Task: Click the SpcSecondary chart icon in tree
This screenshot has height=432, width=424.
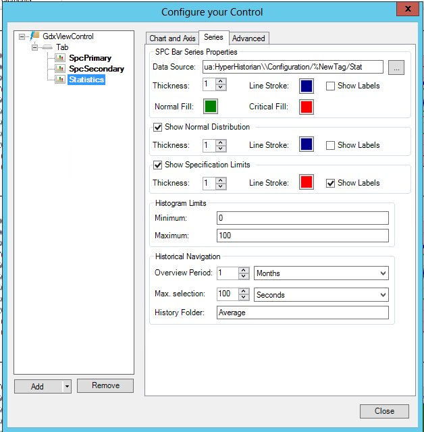Action: pyautogui.click(x=60, y=69)
